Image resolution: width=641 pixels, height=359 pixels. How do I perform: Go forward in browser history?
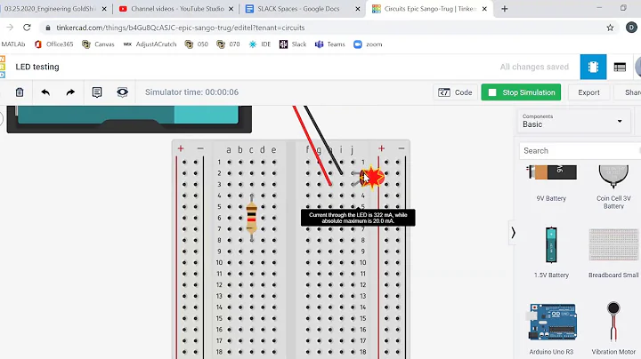[10, 28]
